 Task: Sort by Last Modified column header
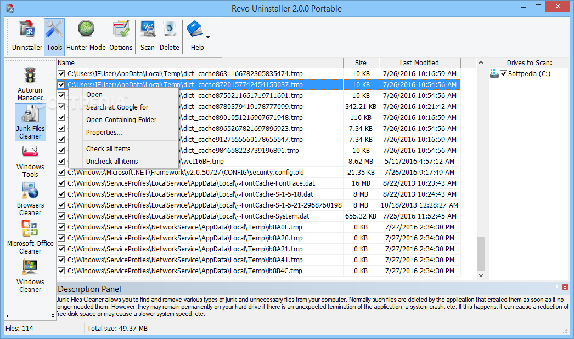pyautogui.click(x=419, y=63)
